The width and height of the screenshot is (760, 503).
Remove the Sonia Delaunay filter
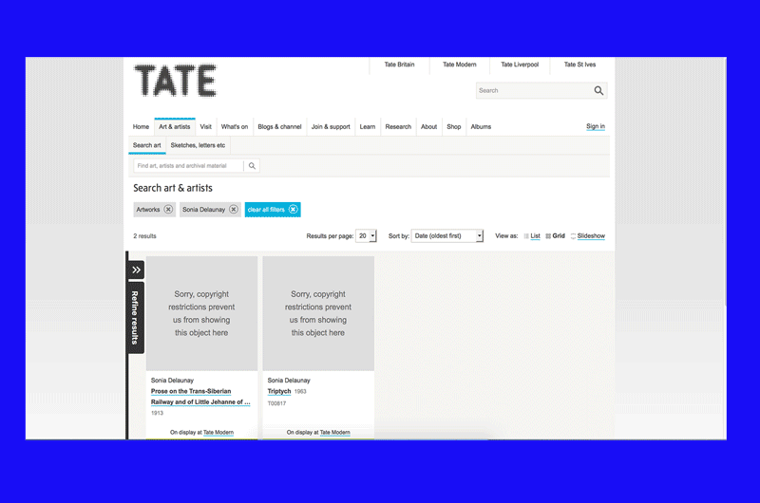point(234,210)
